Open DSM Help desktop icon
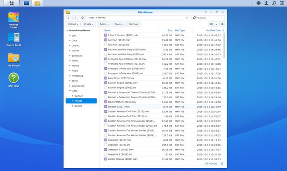 point(13,80)
